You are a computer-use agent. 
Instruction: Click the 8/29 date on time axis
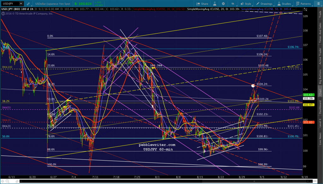click(242, 177)
